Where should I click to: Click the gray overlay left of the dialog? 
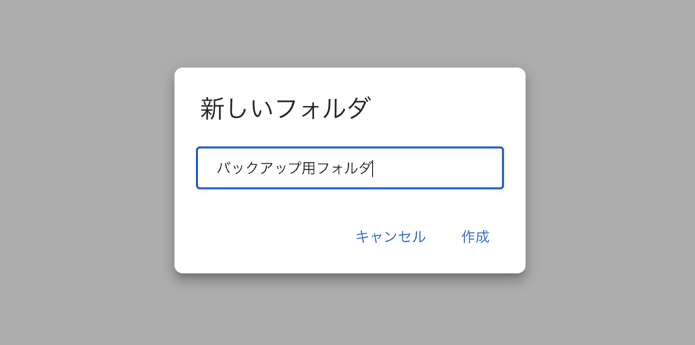[x=81, y=170]
